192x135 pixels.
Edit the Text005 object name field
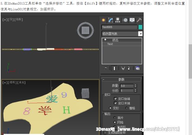[119, 27]
